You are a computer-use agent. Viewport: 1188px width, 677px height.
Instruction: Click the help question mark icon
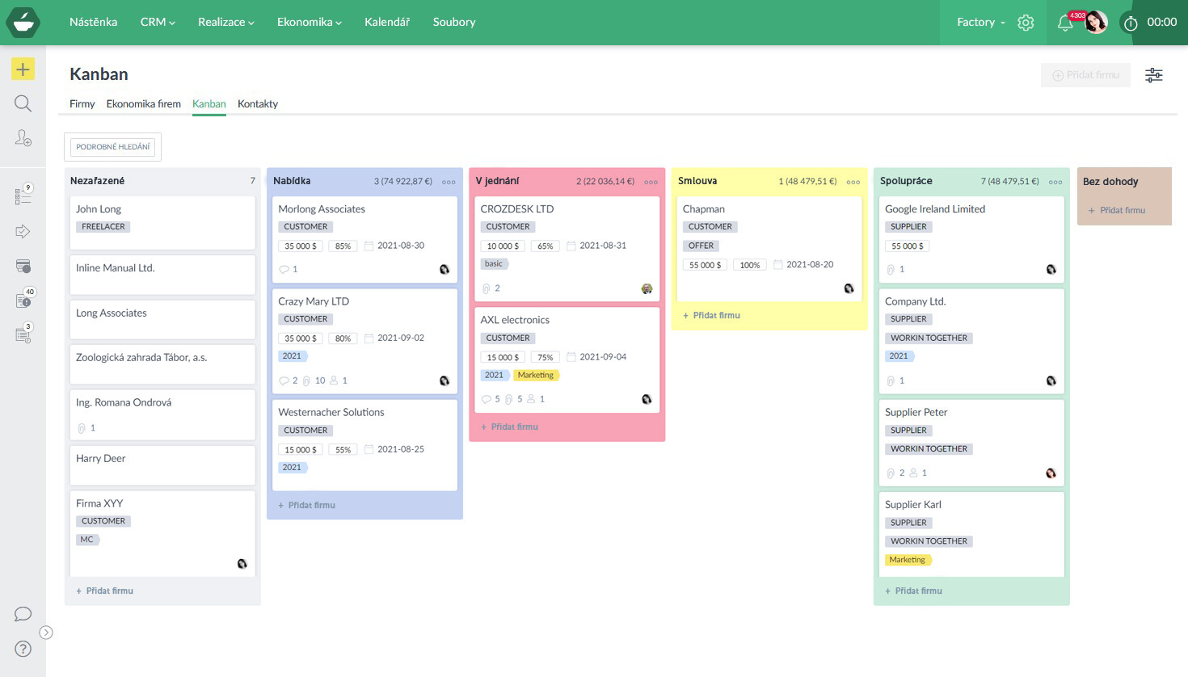click(23, 649)
